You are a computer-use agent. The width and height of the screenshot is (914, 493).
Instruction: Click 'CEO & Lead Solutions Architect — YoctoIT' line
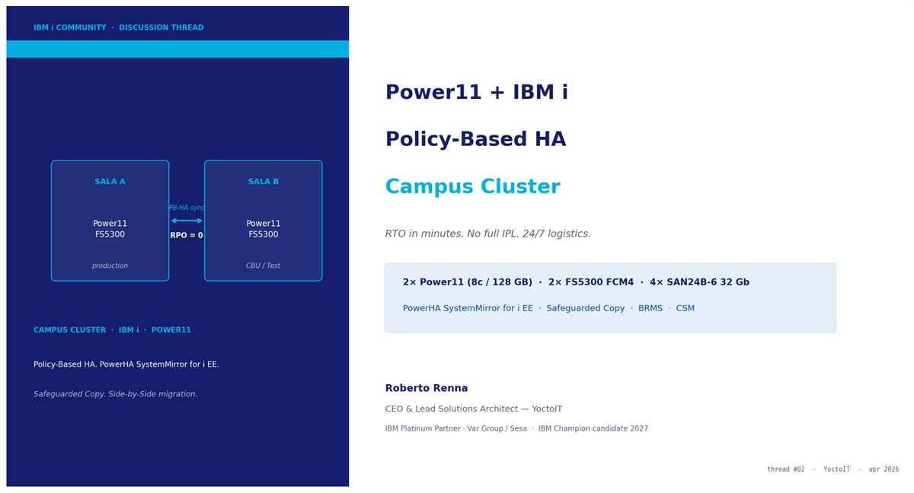474,409
